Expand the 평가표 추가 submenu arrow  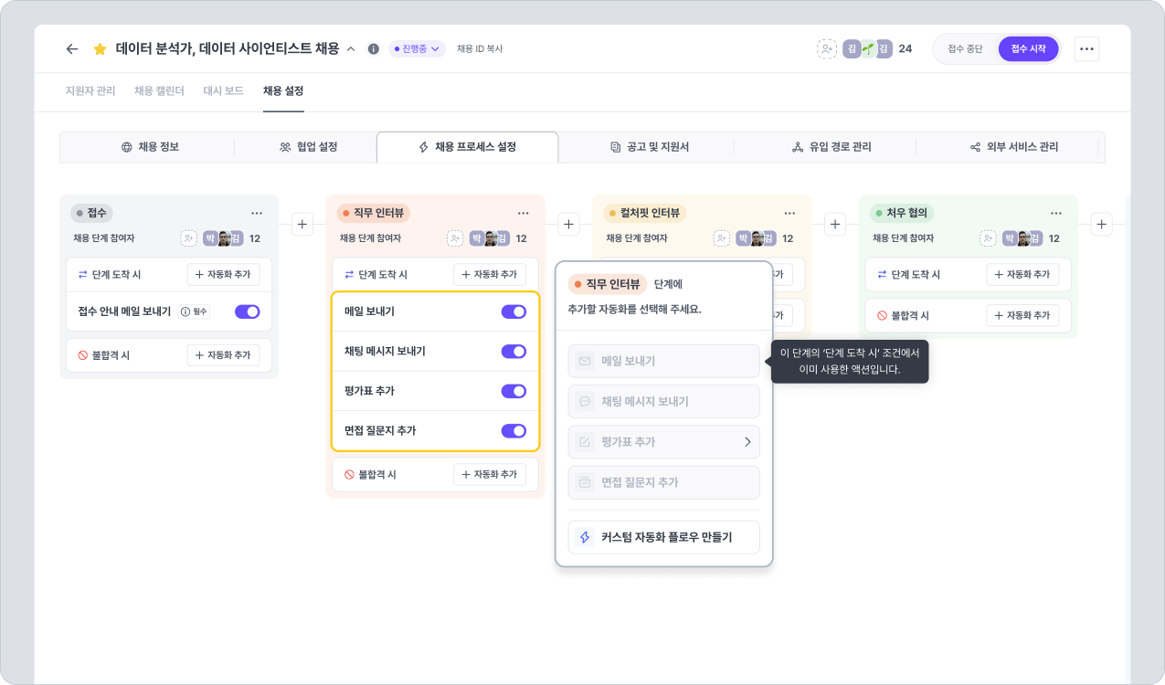(747, 442)
